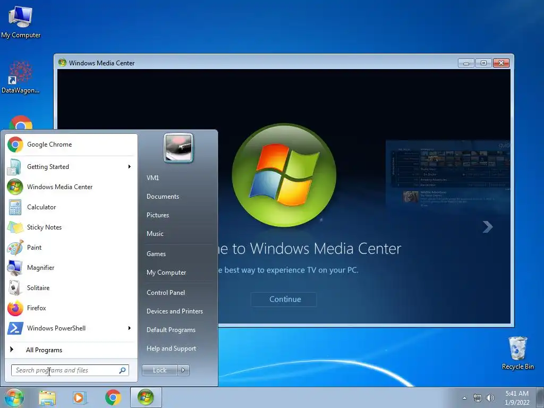
Task: Expand Windows PowerShell jump list arrow
Action: tap(130, 328)
